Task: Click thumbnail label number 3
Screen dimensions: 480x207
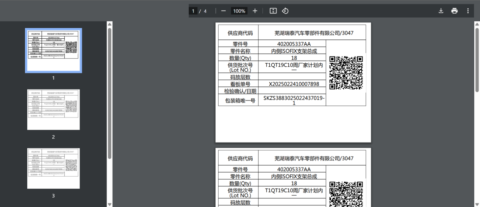Action: pos(53,196)
